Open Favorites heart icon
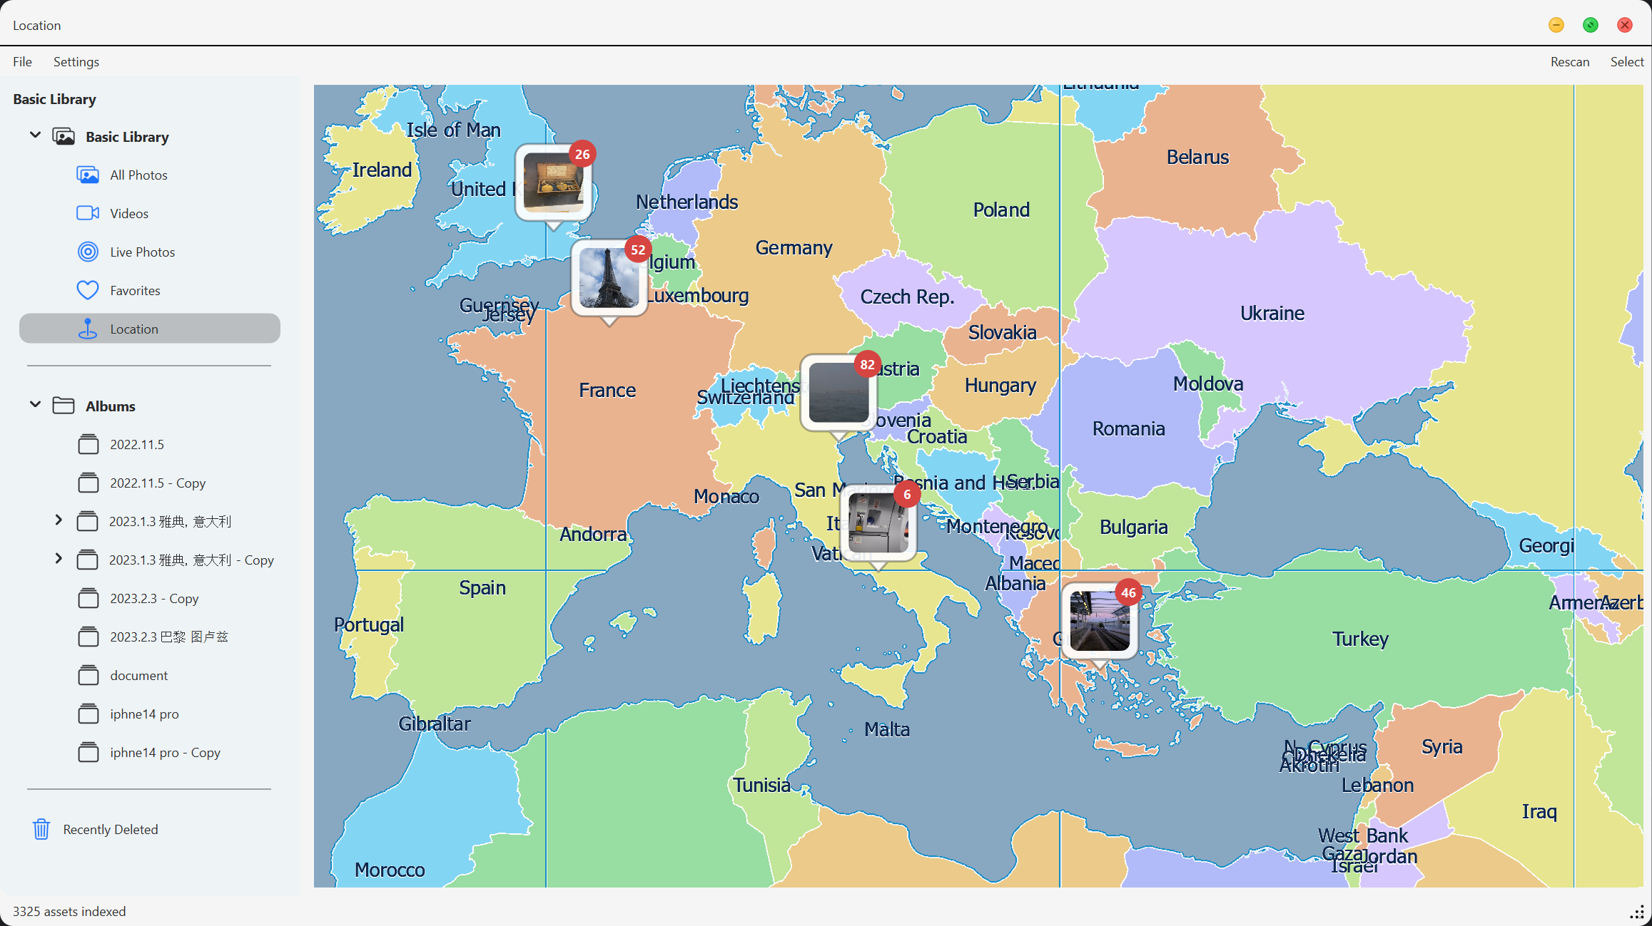1652x926 pixels. coord(88,290)
